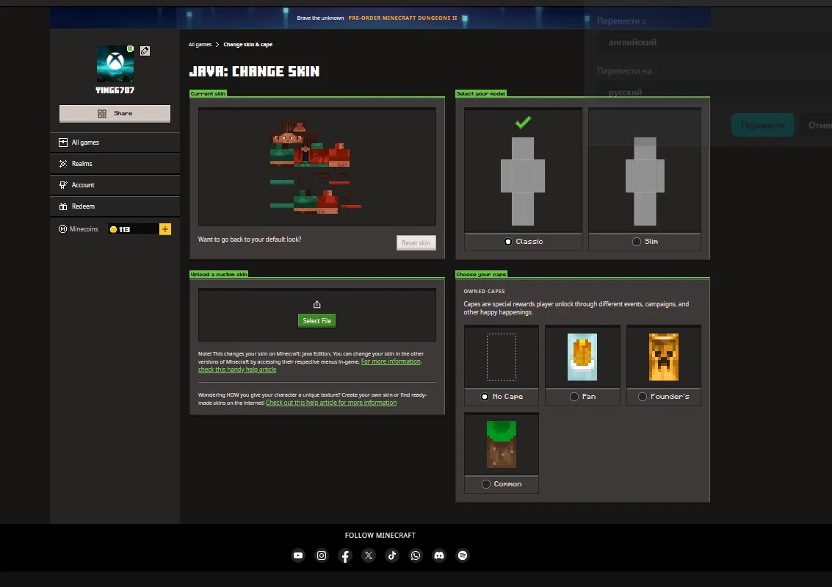Select the Common cape radio button
Image resolution: width=832 pixels, height=587 pixels.
tap(486, 484)
